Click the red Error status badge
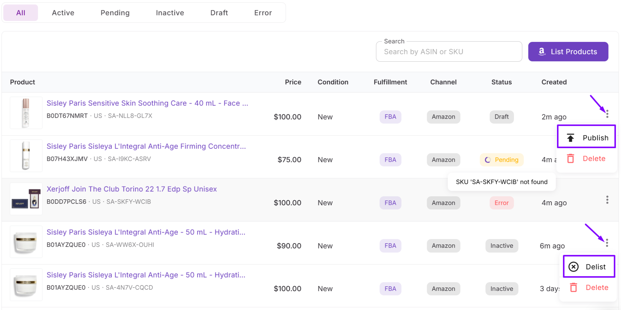This screenshot has height=310, width=621. pyautogui.click(x=502, y=203)
